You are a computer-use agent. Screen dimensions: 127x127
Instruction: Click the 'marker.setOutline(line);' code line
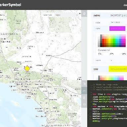pyautogui.click(x=108, y=114)
